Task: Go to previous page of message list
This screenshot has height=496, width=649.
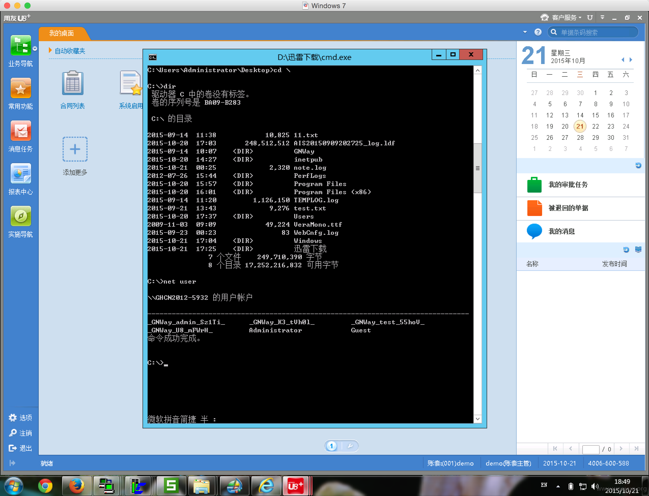Action: point(570,448)
